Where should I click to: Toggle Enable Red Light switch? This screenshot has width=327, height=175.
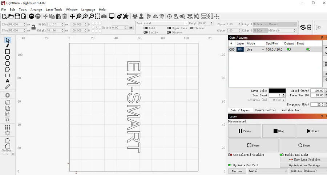[282, 155]
